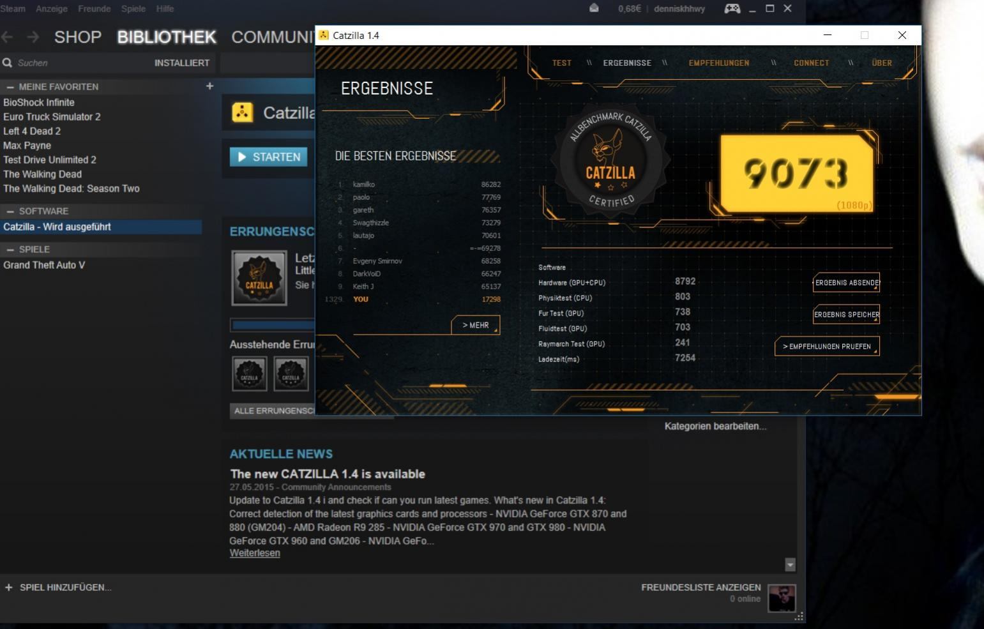Click Steam window resize grip
Screen dimensions: 984x629
pos(799,617)
